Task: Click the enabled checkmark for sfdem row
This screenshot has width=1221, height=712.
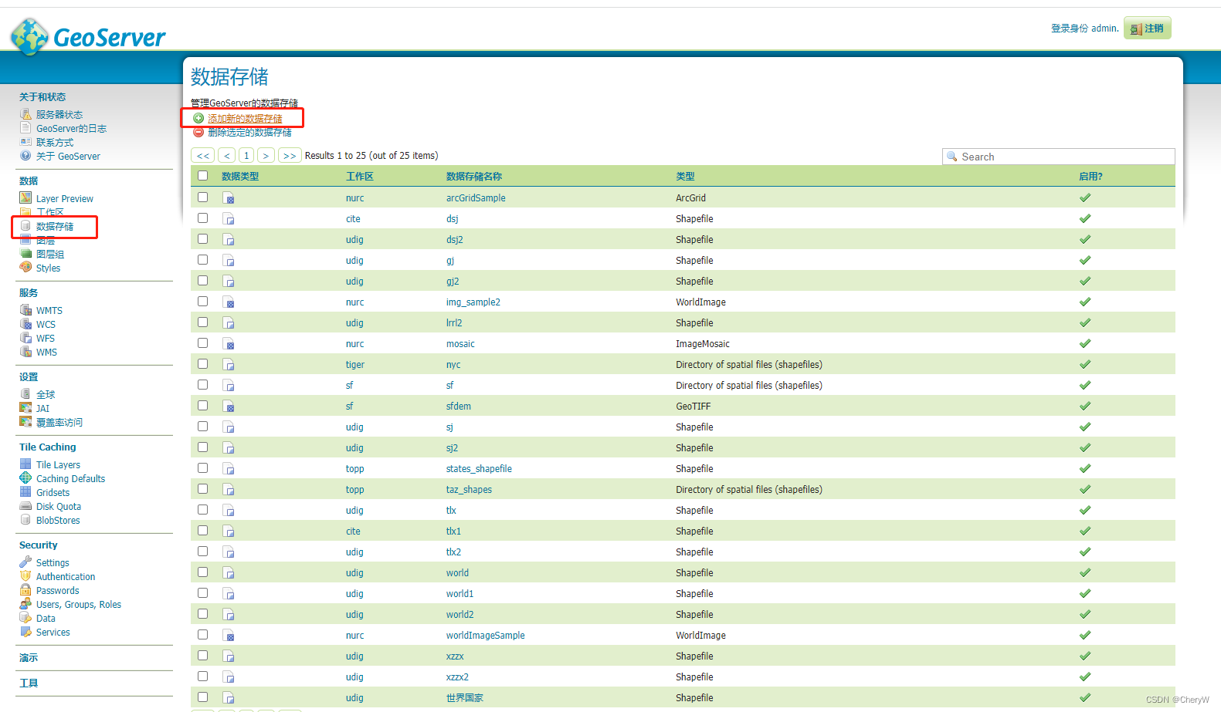Action: coord(1085,406)
